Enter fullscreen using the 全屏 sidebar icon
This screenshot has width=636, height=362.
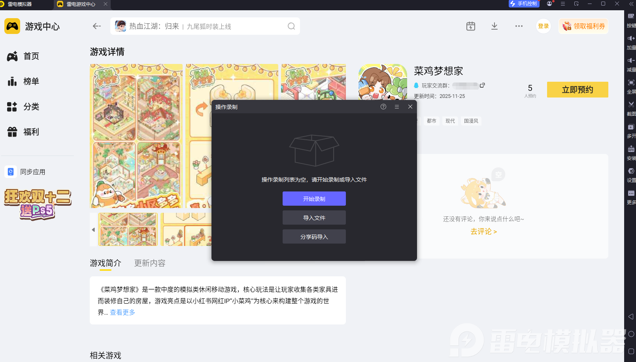[631, 83]
